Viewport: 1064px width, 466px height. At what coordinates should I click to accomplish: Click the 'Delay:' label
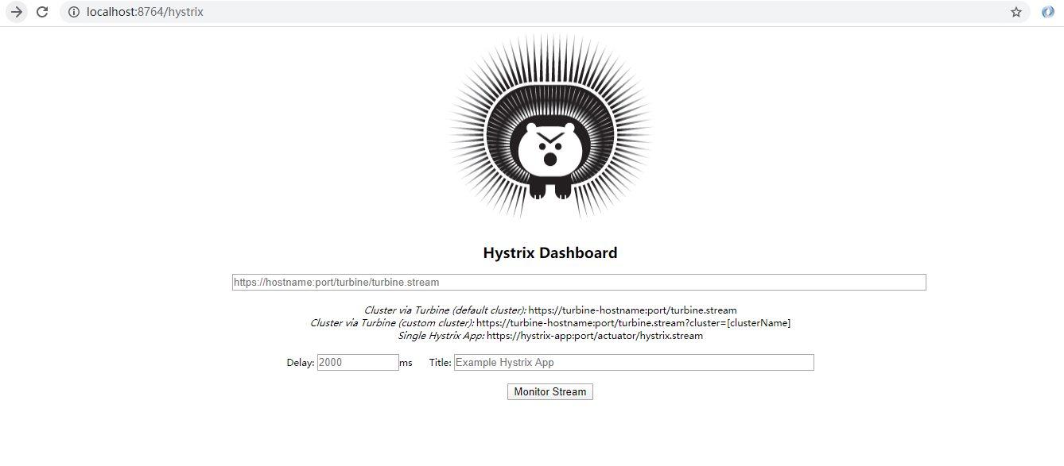[x=301, y=363]
